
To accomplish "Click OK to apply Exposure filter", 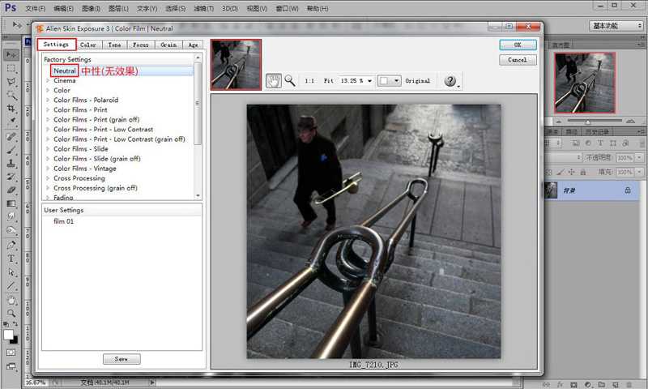I will click(x=518, y=45).
